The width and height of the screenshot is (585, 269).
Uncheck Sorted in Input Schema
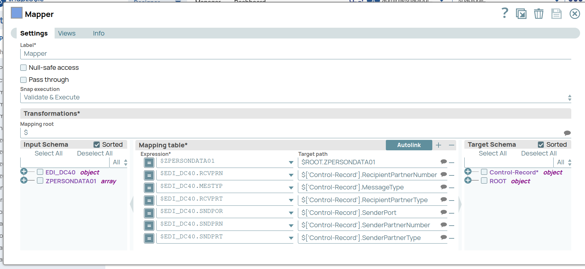coord(97,144)
